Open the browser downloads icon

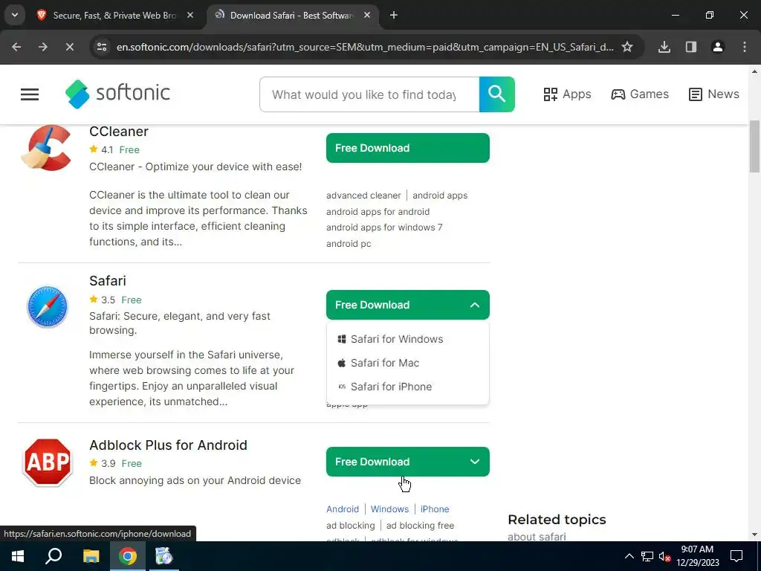[x=664, y=47]
